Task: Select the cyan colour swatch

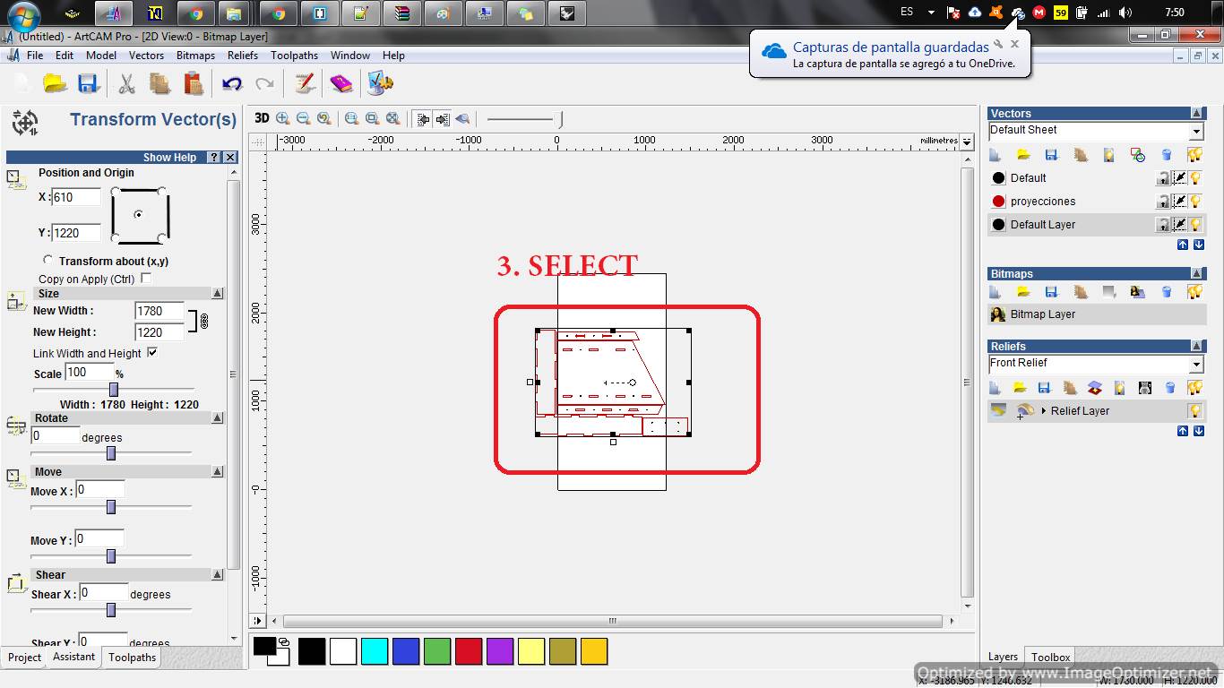Action: (375, 651)
